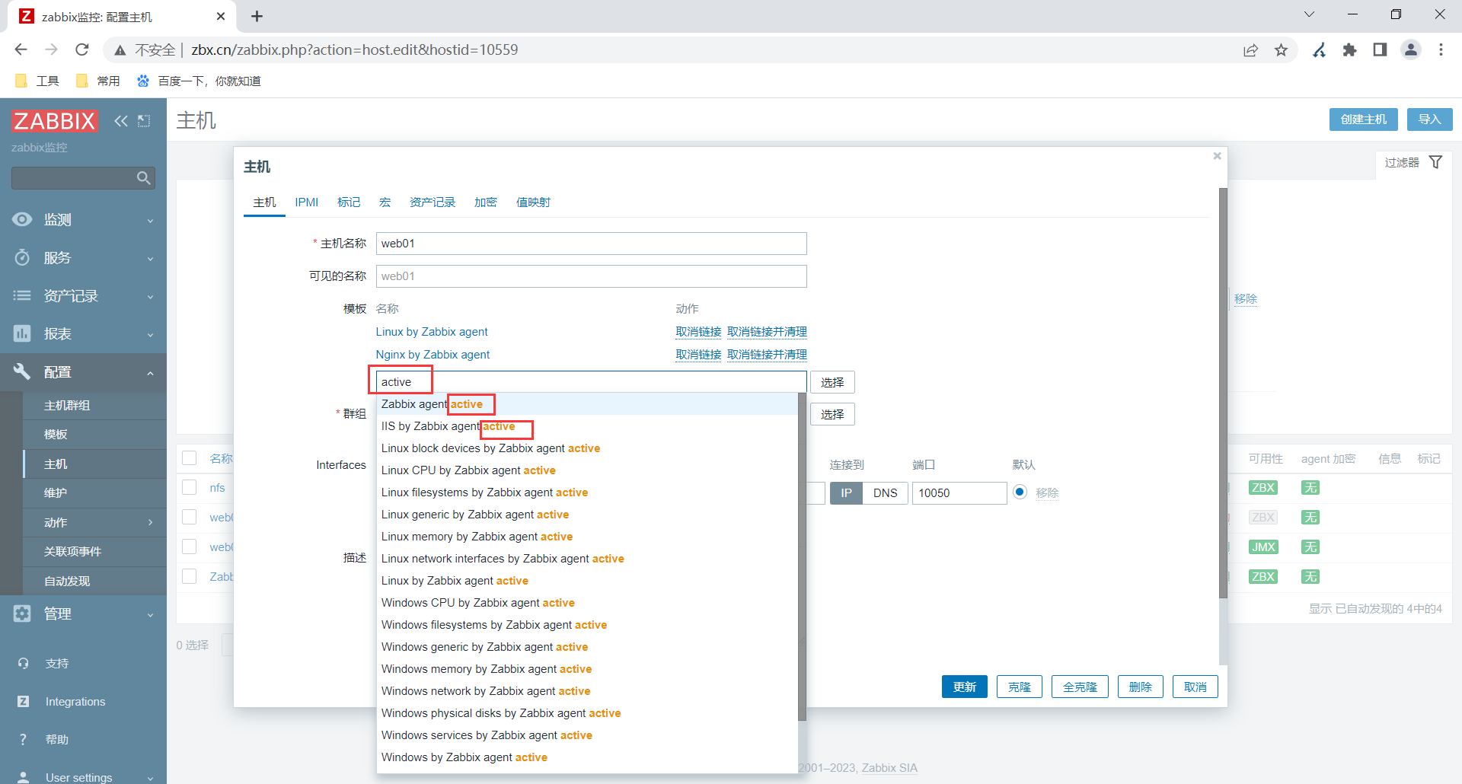Open the Chrome profile avatar
This screenshot has height=784, width=1462.
[1411, 49]
